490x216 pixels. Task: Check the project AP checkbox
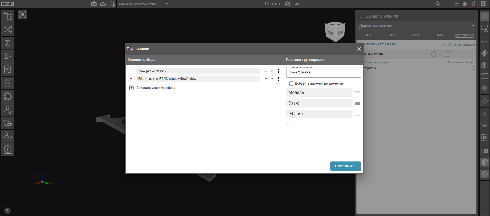(473, 68)
